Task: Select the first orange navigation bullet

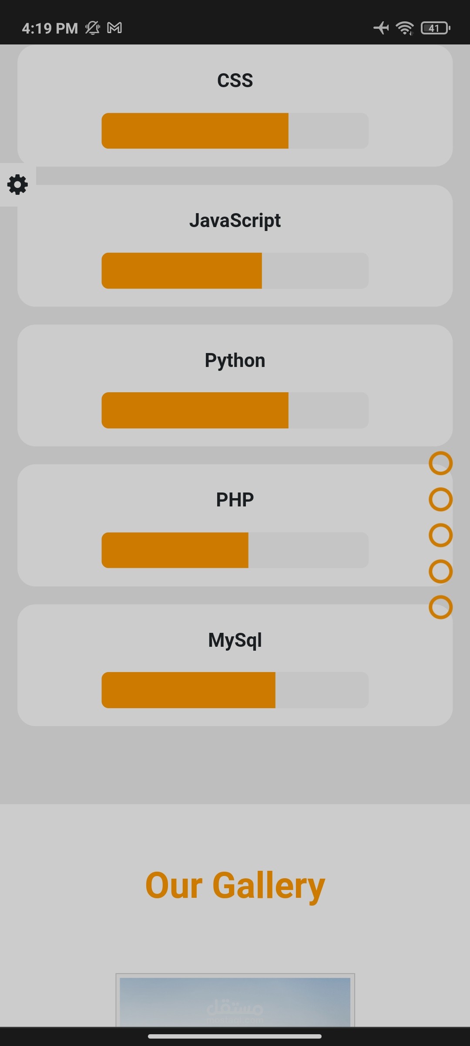Action: (440, 463)
